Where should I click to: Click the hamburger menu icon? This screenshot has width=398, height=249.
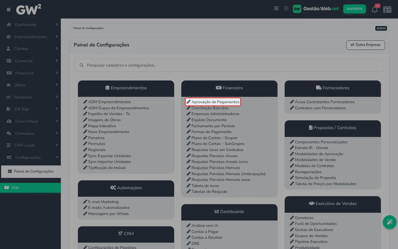(9, 9)
